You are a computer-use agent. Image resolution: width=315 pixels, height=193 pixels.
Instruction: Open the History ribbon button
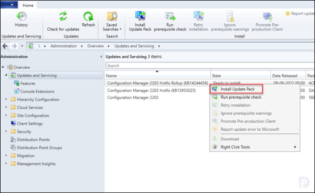click(x=21, y=19)
